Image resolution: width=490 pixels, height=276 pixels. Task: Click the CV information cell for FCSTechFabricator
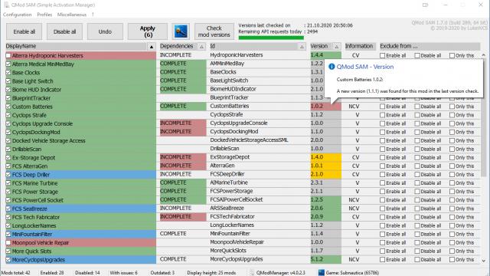coord(355,217)
